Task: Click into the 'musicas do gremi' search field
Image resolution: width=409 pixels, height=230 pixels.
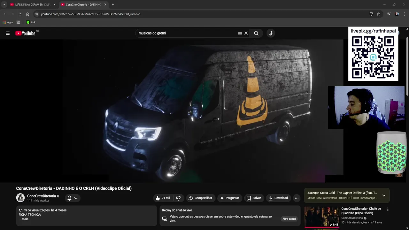Action: coord(187,33)
